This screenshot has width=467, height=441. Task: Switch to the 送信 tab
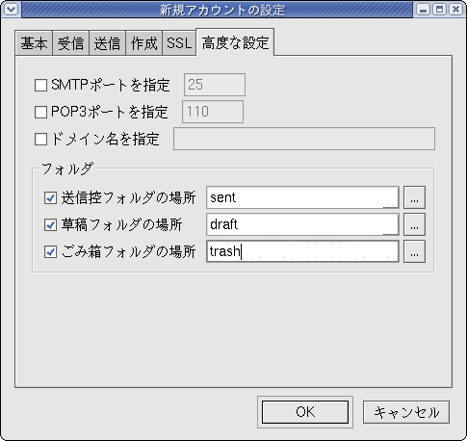(x=107, y=43)
